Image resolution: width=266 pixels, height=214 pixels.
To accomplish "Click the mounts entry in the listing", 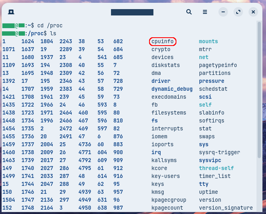I will tap(208, 41).
